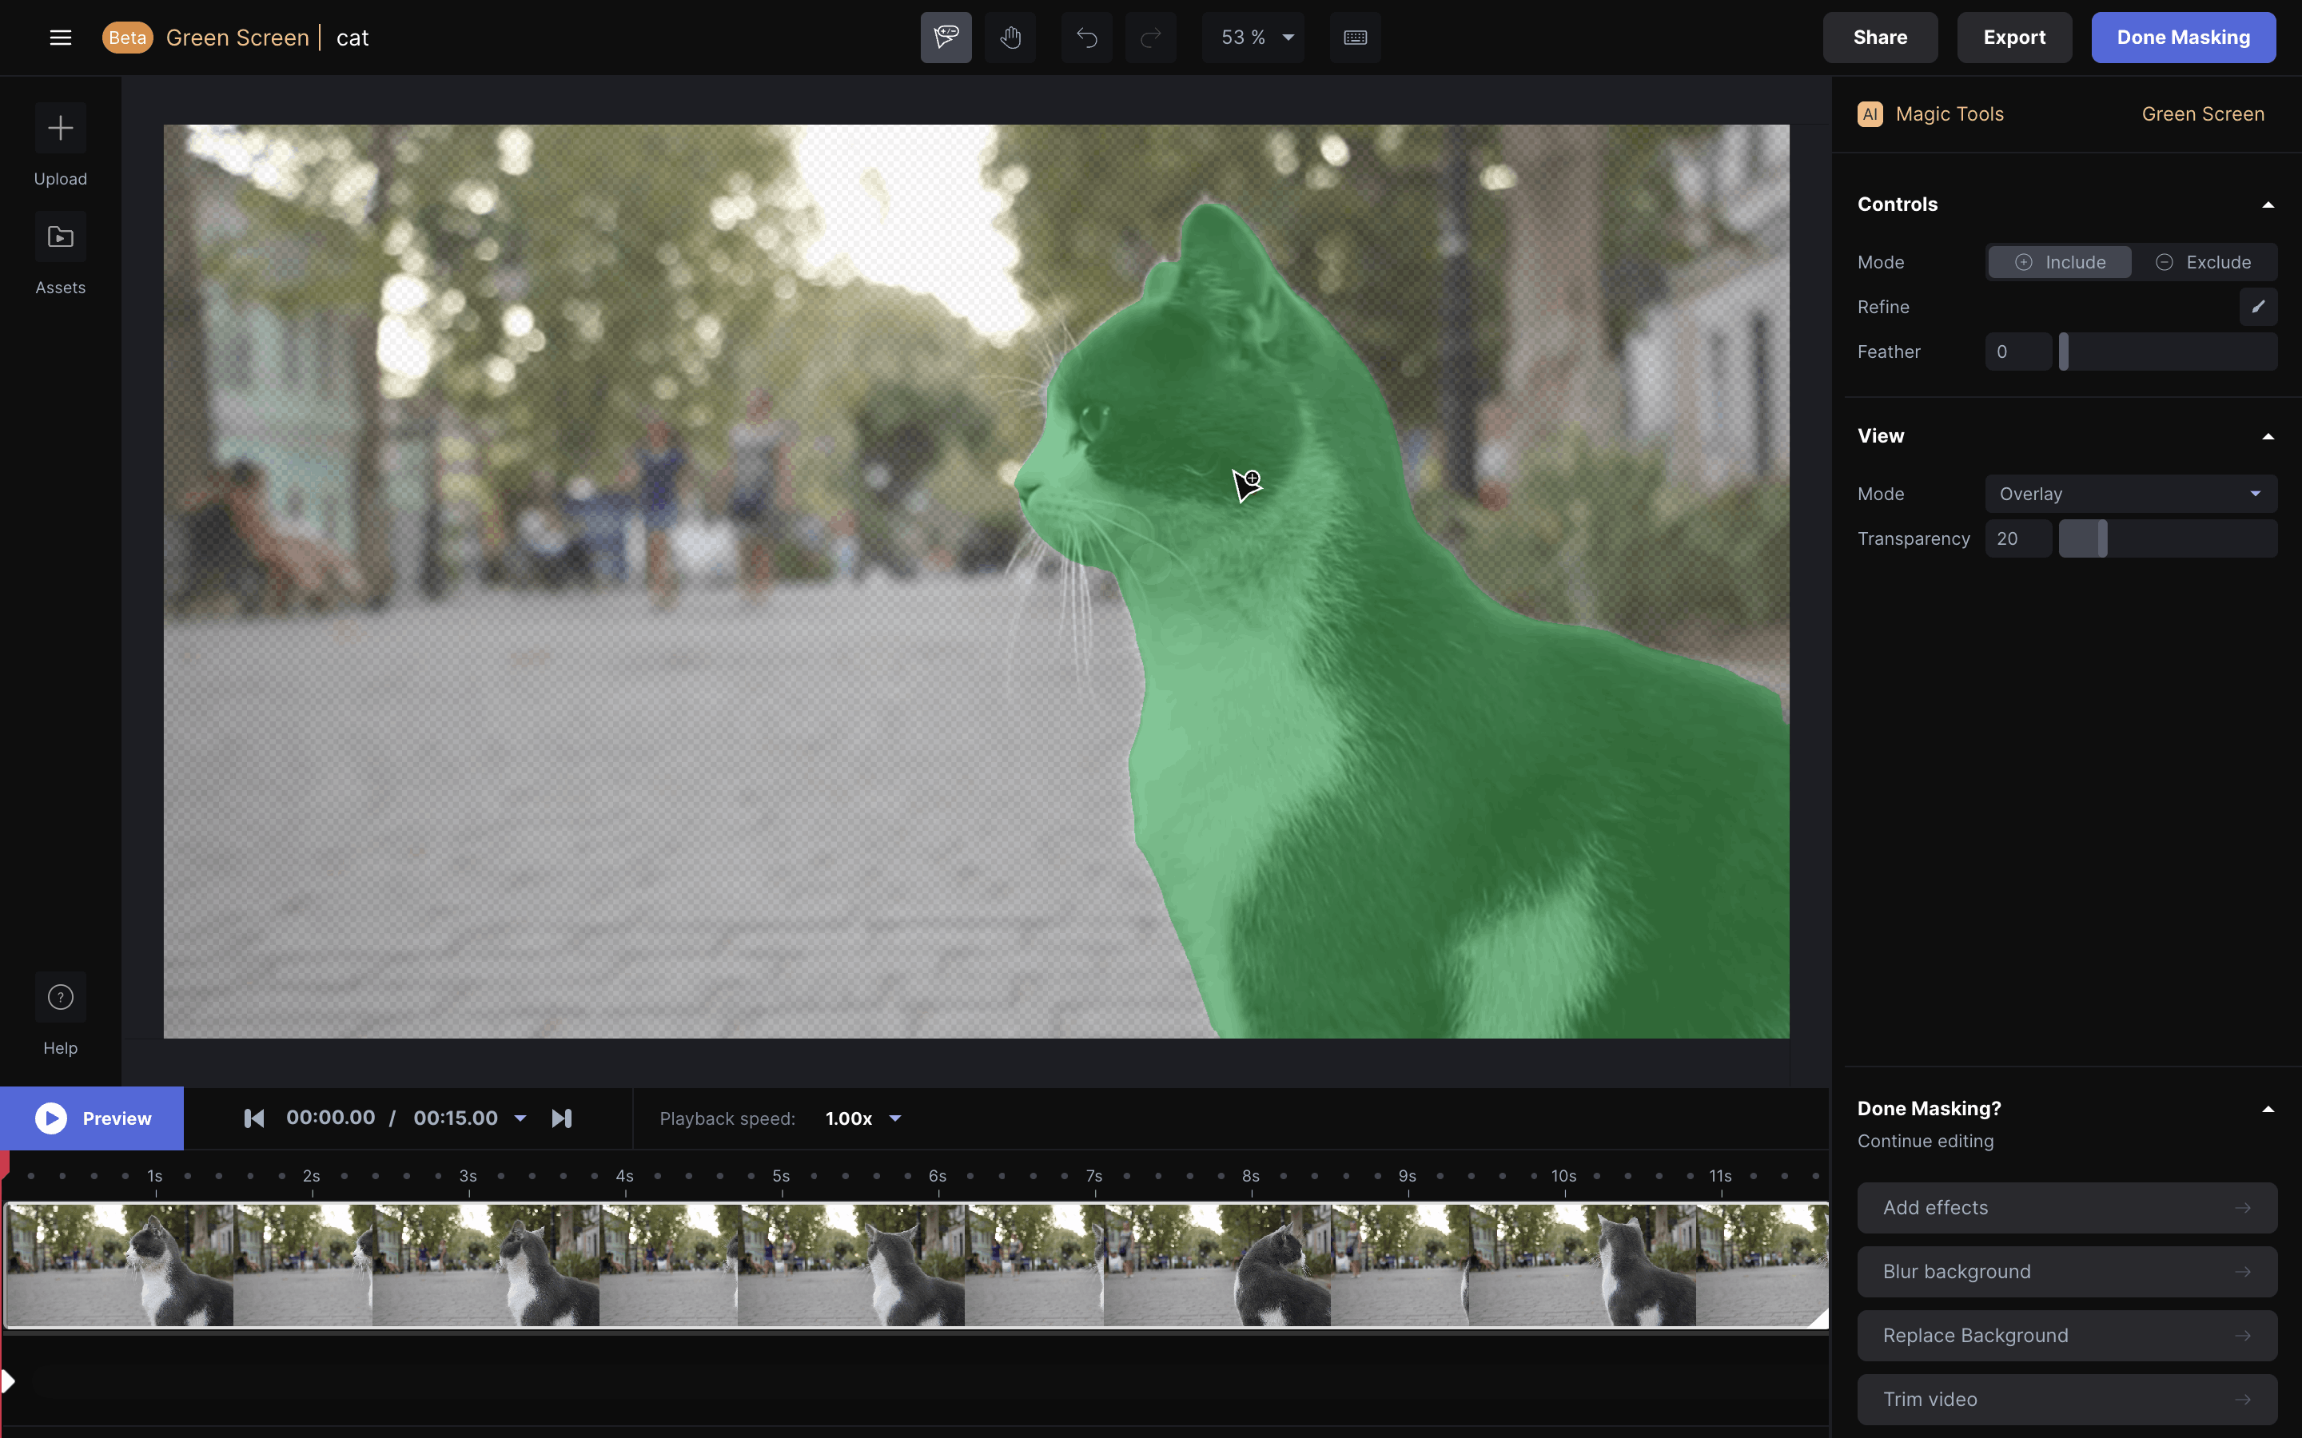The image size is (2302, 1438).
Task: Click the Export button
Action: click(2013, 38)
